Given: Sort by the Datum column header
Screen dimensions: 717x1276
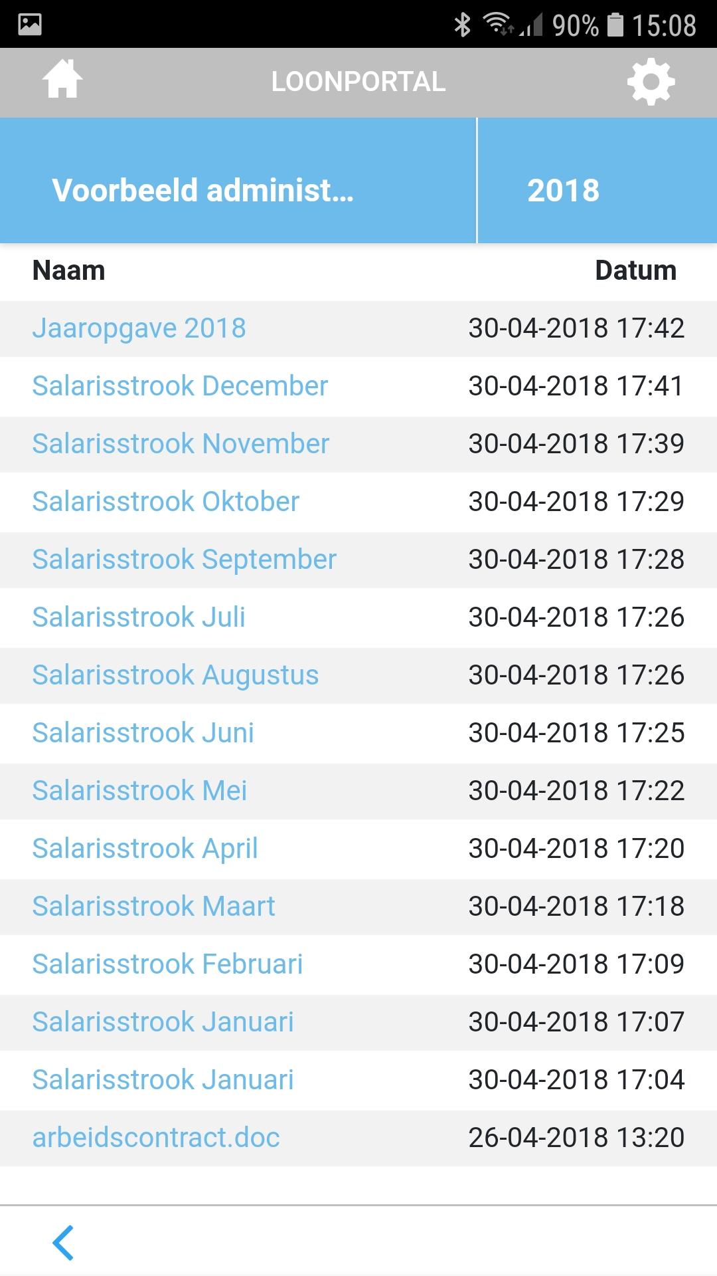Looking at the screenshot, I should (635, 270).
